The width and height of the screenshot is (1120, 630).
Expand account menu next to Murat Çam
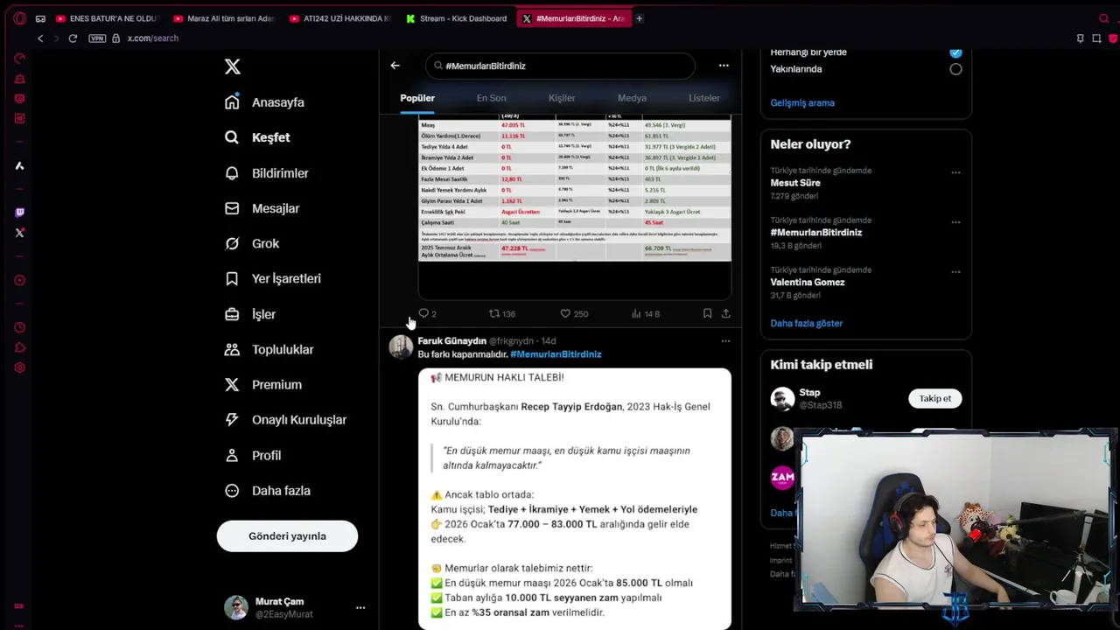(360, 607)
